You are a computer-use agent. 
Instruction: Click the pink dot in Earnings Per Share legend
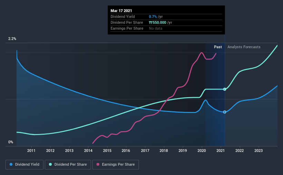pos(98,164)
